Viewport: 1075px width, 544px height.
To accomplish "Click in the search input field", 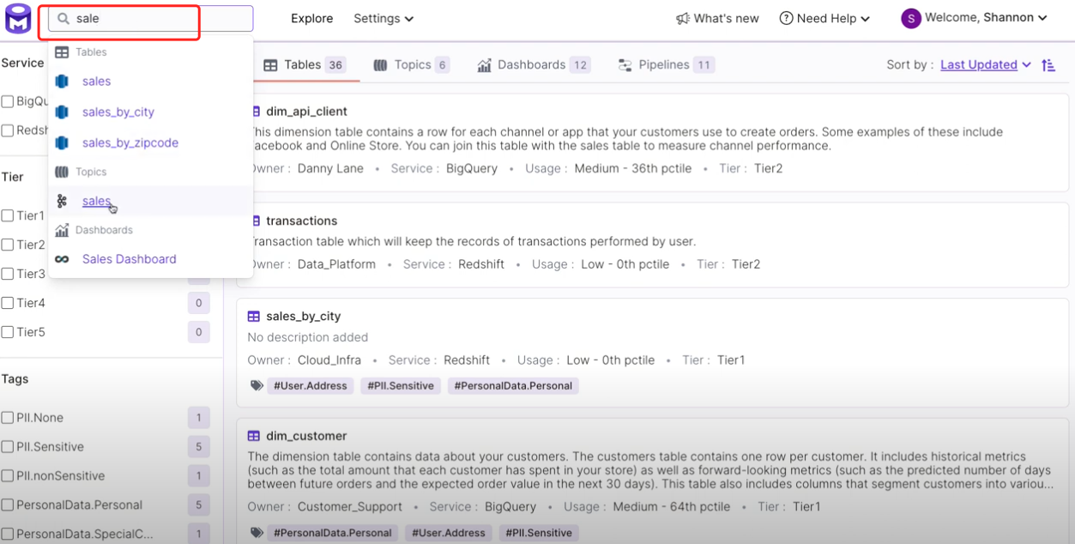I will [154, 18].
